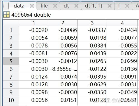The height and width of the screenshot is (106, 139).
Task: Click cell with value -0.0395
Action: tap(92, 77)
